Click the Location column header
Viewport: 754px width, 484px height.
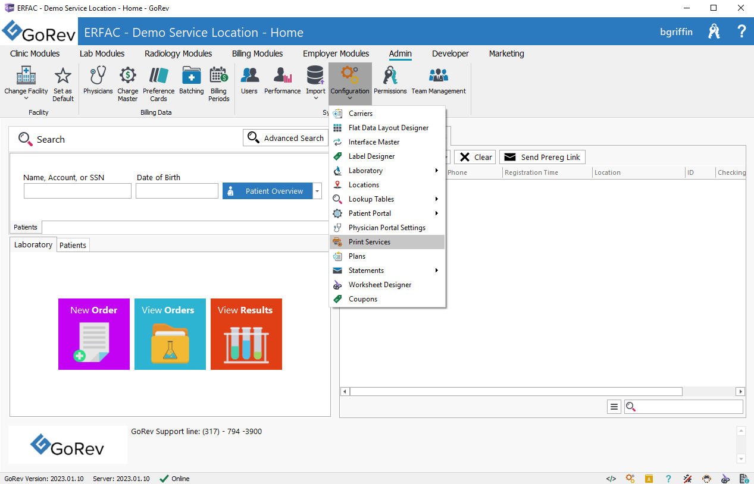[x=639, y=172]
